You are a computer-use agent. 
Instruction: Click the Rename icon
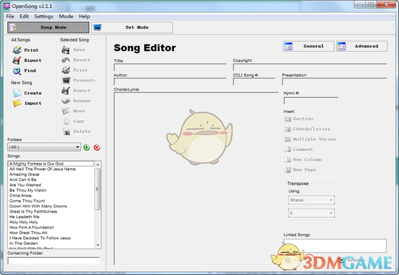click(x=66, y=101)
